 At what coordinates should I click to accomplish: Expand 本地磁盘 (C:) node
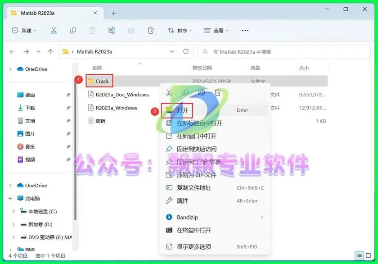coord(13,211)
